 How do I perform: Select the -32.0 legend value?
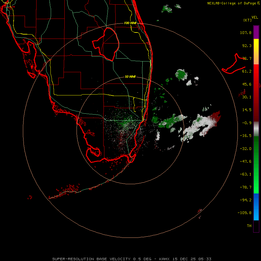pos(246,149)
